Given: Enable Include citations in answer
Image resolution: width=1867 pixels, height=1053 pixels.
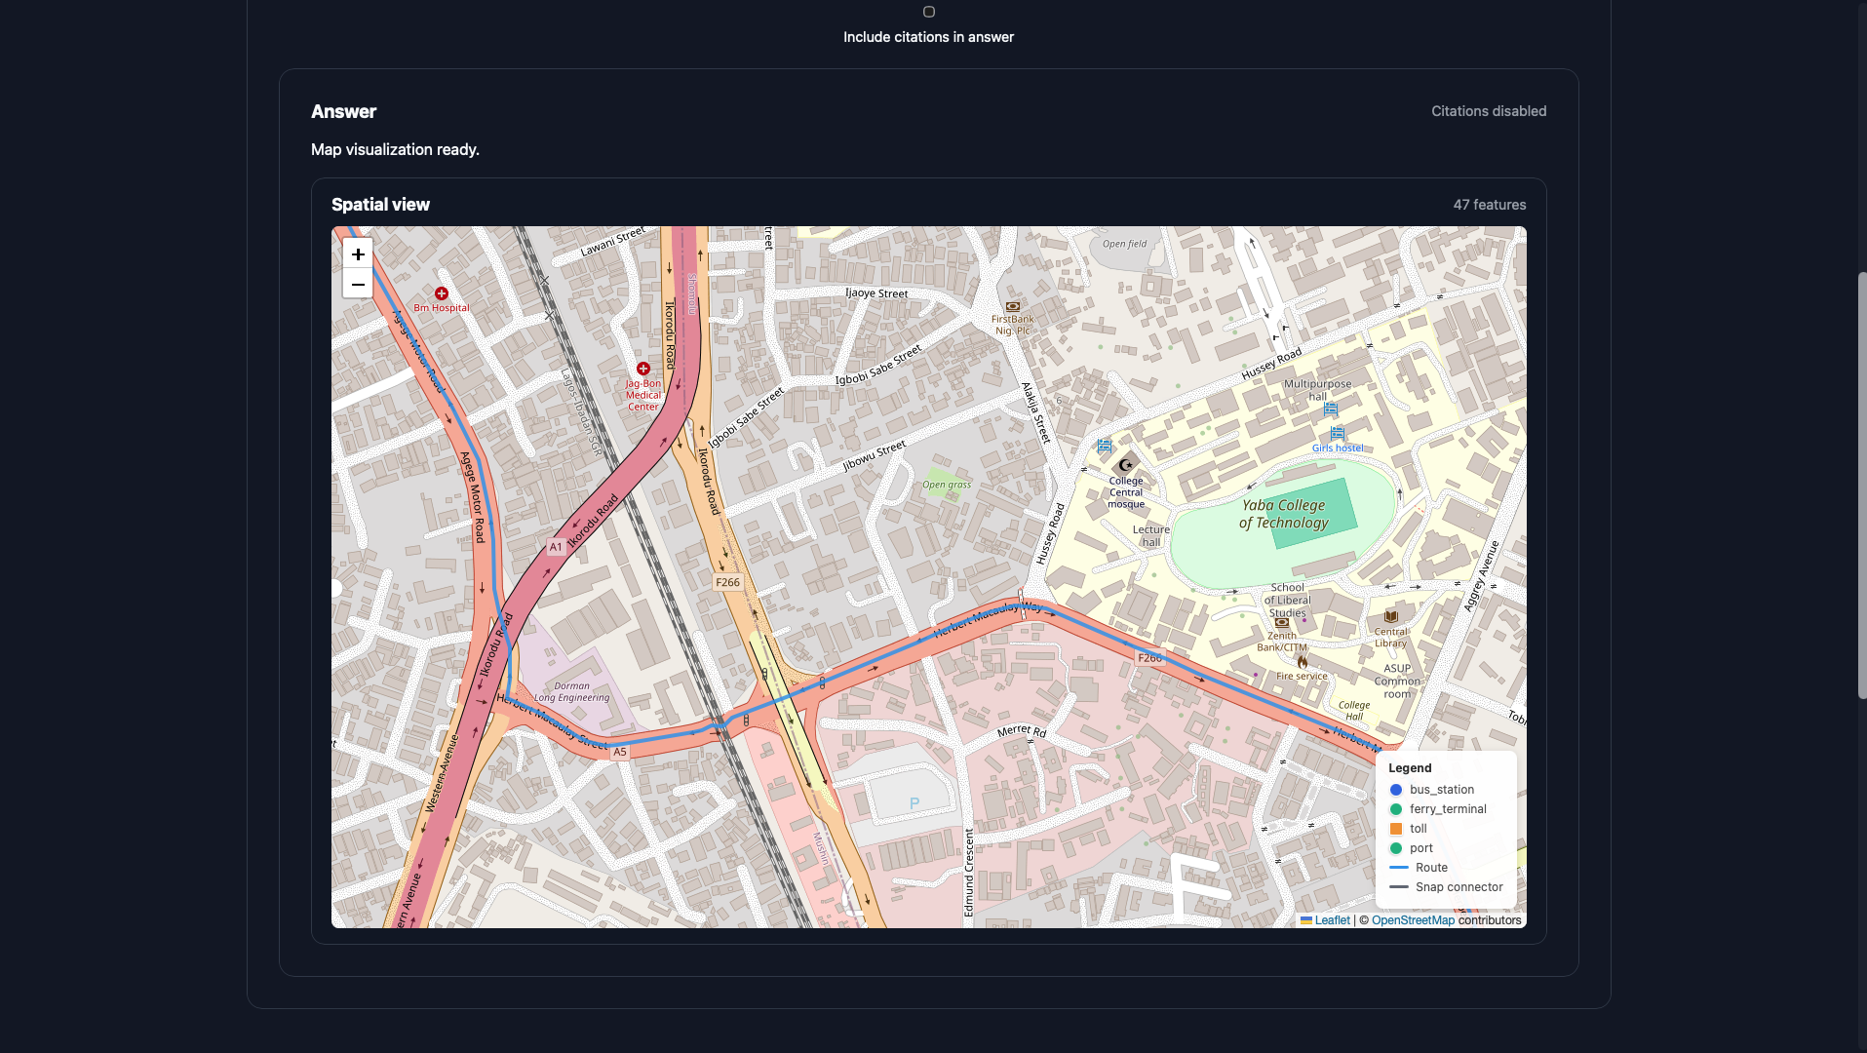Looking at the screenshot, I should [928, 12].
